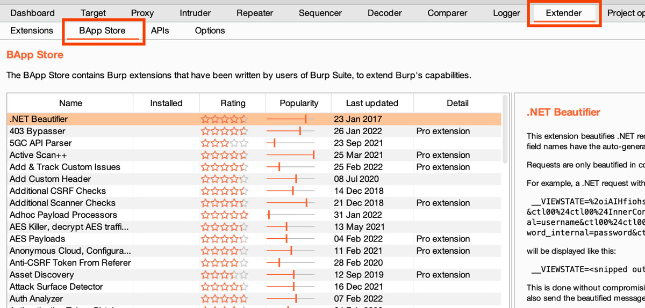The width and height of the screenshot is (645, 308).
Task: Open the Proxy tab
Action: click(x=142, y=13)
